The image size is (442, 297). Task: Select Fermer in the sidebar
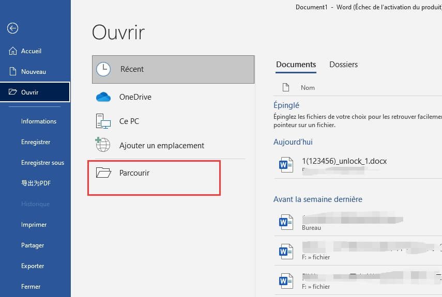[31, 287]
